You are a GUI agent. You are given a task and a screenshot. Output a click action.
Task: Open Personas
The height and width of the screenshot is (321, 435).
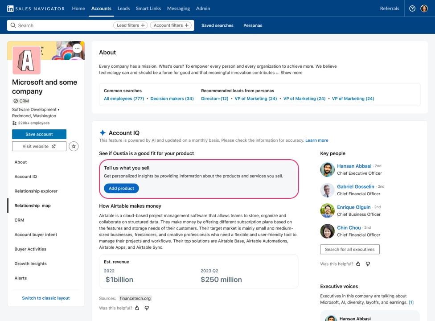[x=253, y=25]
